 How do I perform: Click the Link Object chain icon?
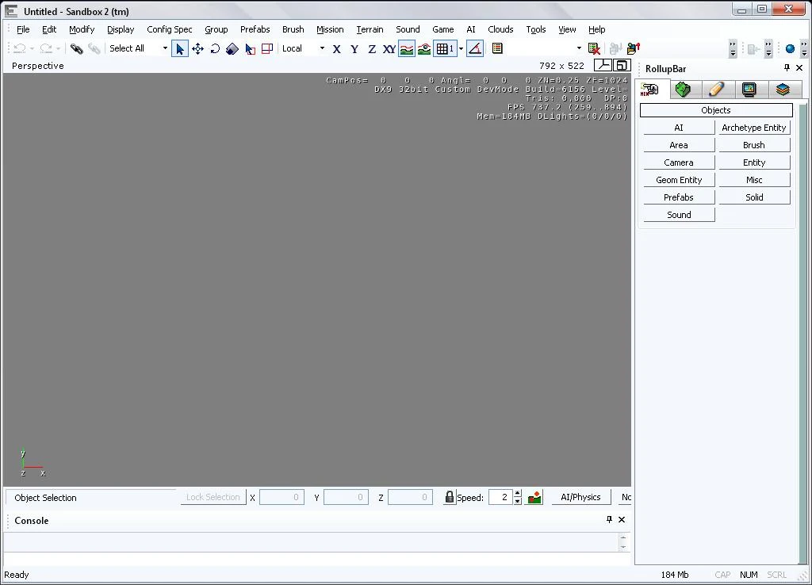tap(77, 48)
